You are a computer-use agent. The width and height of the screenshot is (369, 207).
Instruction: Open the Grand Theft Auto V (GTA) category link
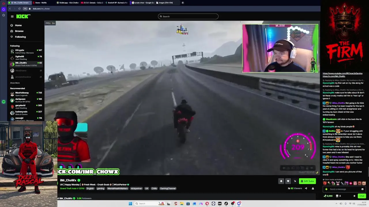tap(72, 189)
